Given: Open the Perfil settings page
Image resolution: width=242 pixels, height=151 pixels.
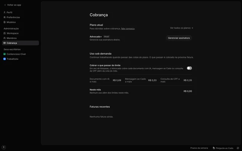Looking at the screenshot, I should (20, 12).
